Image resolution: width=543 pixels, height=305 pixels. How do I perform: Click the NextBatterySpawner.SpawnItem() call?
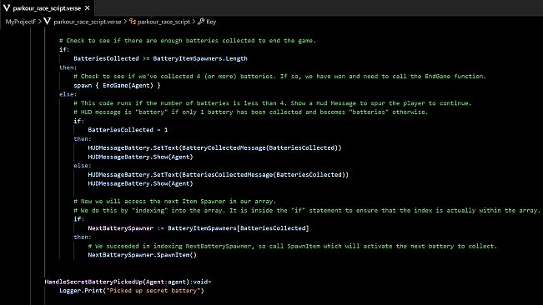point(143,255)
